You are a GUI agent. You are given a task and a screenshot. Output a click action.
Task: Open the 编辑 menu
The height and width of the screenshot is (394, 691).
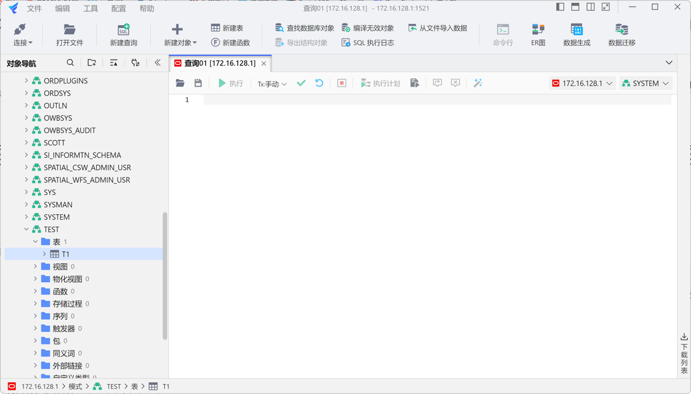pyautogui.click(x=62, y=8)
